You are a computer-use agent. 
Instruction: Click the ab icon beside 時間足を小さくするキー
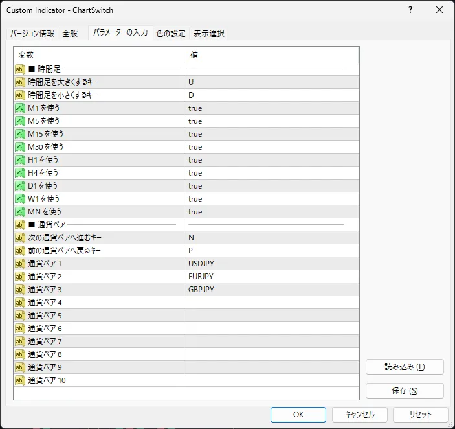(19, 95)
